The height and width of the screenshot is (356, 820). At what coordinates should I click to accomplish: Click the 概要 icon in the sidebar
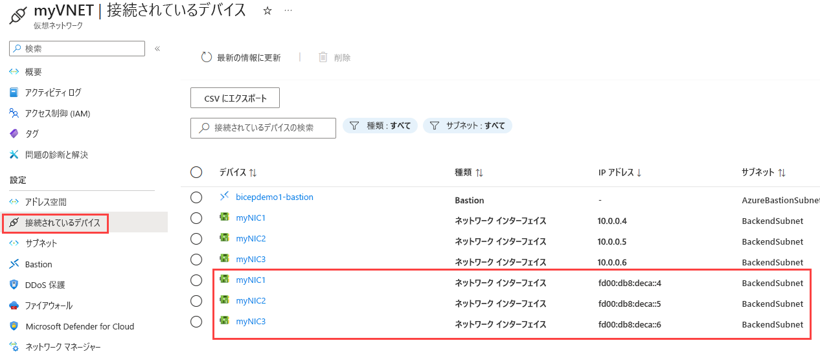(14, 72)
